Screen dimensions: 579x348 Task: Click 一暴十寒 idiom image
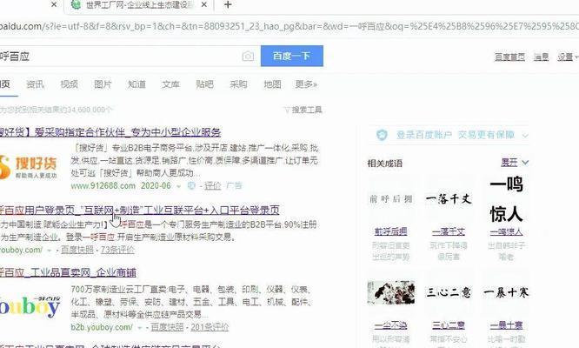click(x=506, y=292)
